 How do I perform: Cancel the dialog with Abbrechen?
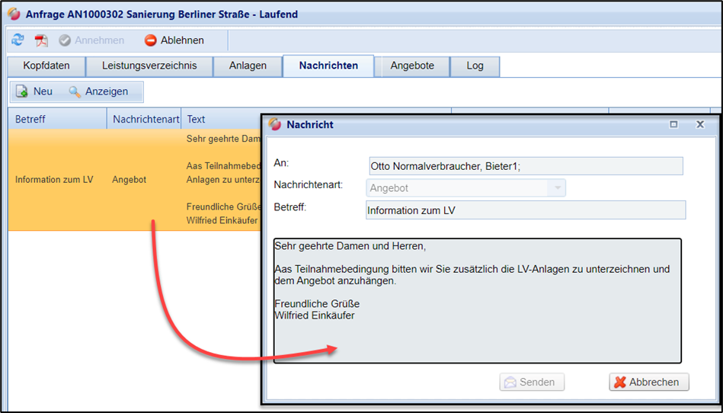(649, 383)
